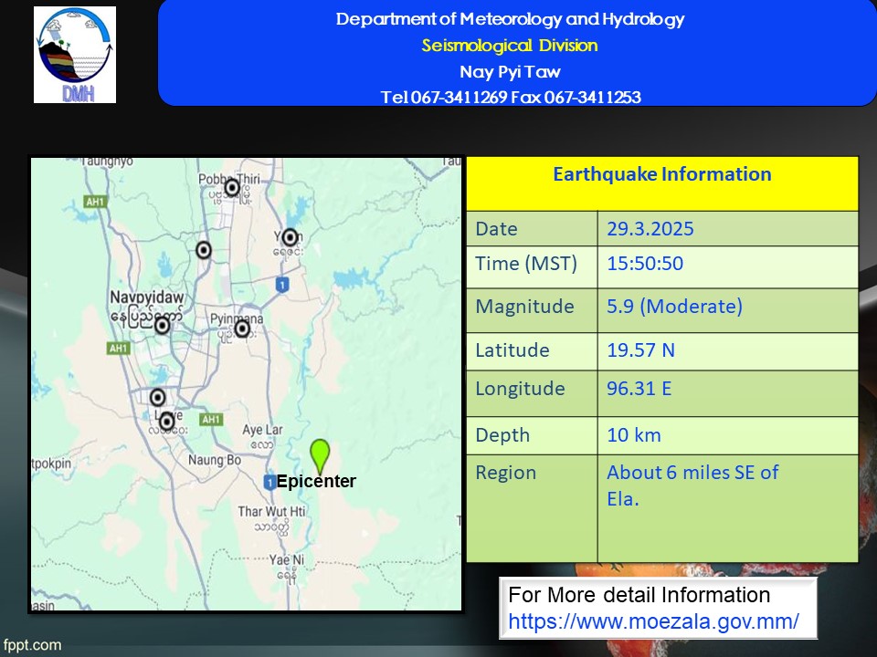
Task: Click the DMH logo in the header
Action: point(75,55)
